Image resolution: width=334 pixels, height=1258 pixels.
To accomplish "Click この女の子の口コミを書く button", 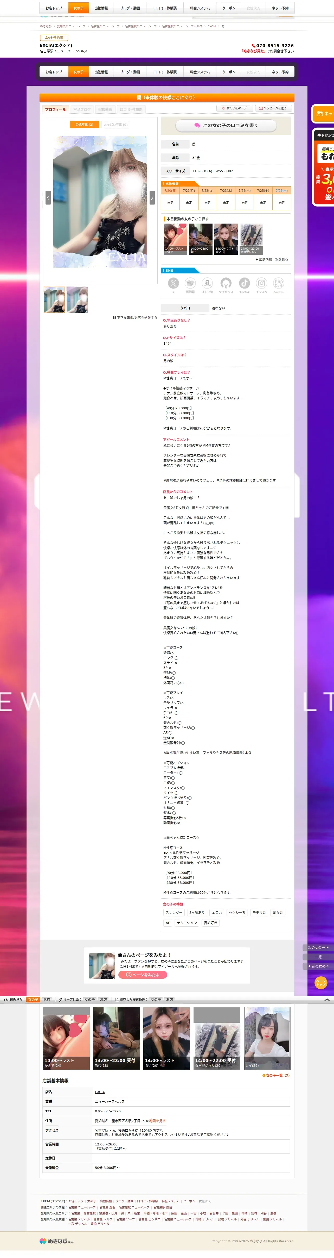I will pyautogui.click(x=226, y=126).
